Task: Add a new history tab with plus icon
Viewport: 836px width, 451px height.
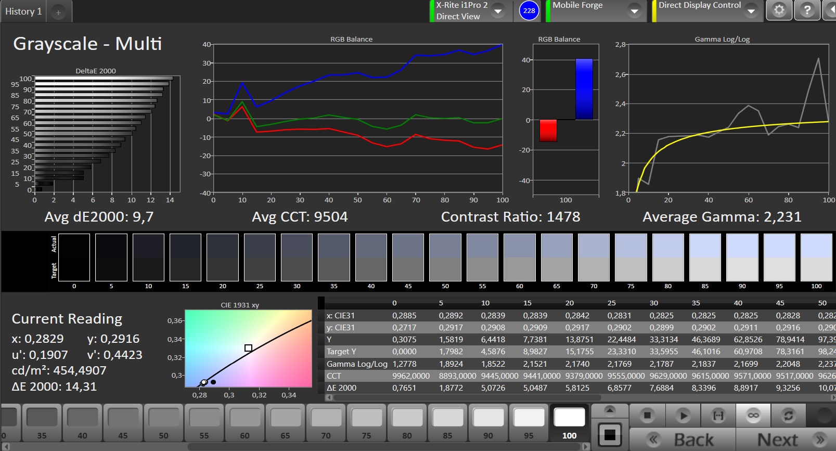Action: [x=58, y=12]
